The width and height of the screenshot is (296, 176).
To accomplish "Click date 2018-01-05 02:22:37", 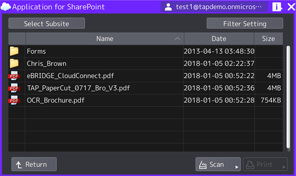I will pyautogui.click(x=219, y=64).
